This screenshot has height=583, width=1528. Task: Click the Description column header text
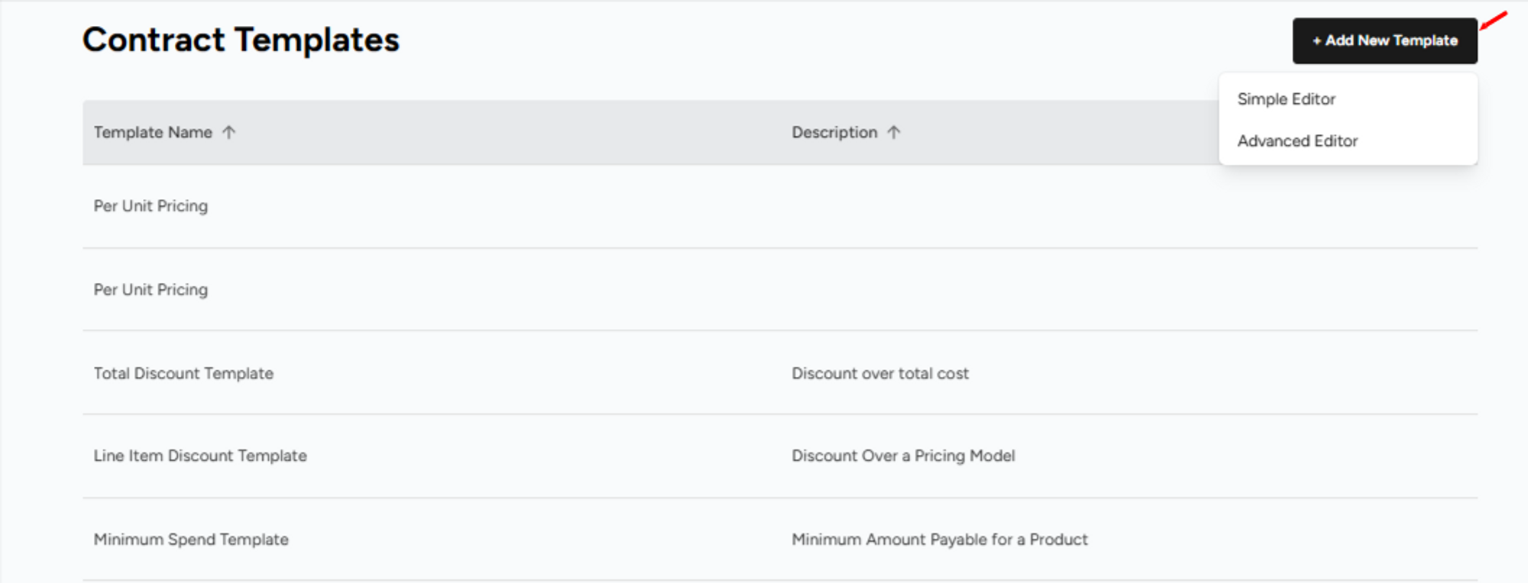pyautogui.click(x=834, y=132)
